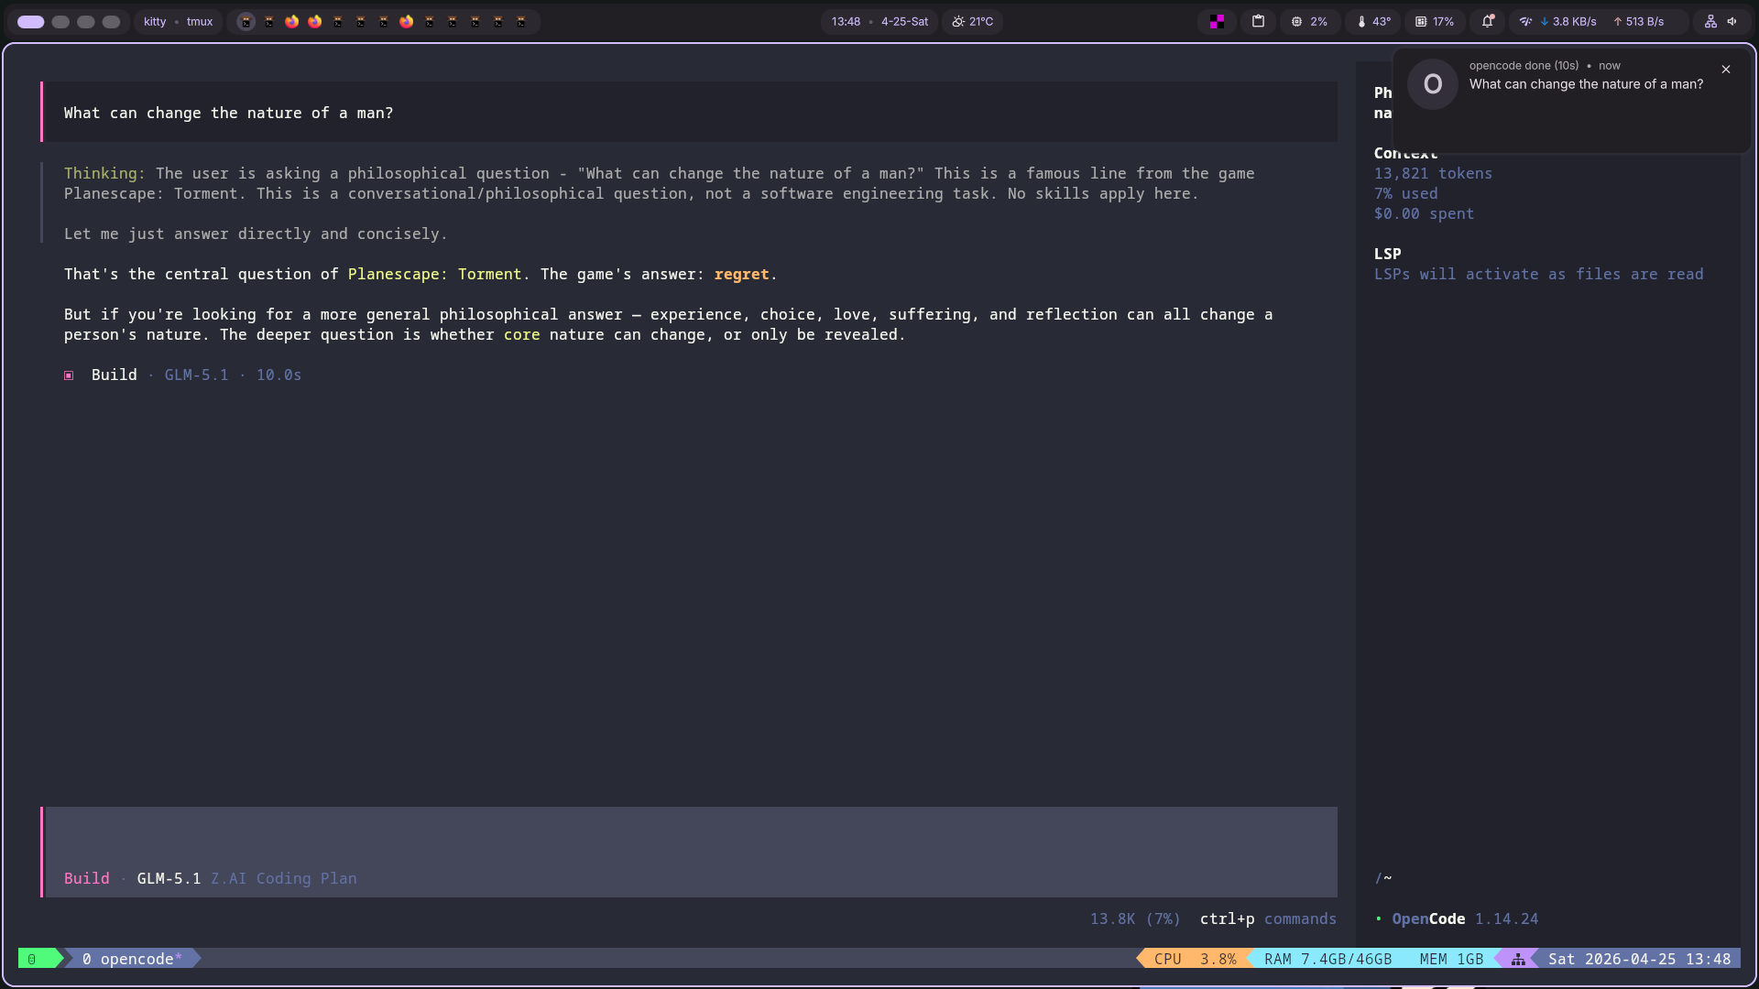The height and width of the screenshot is (989, 1759).
Task: Dismiss the opencode done notification
Action: (x=1726, y=70)
